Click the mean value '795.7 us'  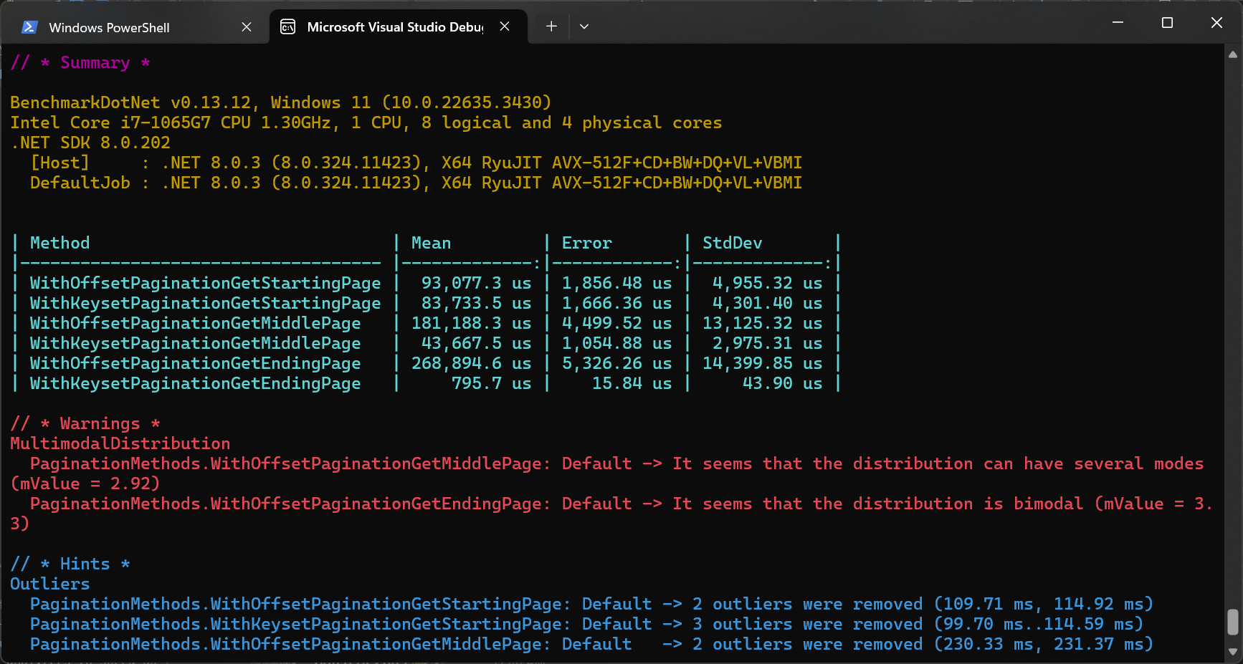492,384
